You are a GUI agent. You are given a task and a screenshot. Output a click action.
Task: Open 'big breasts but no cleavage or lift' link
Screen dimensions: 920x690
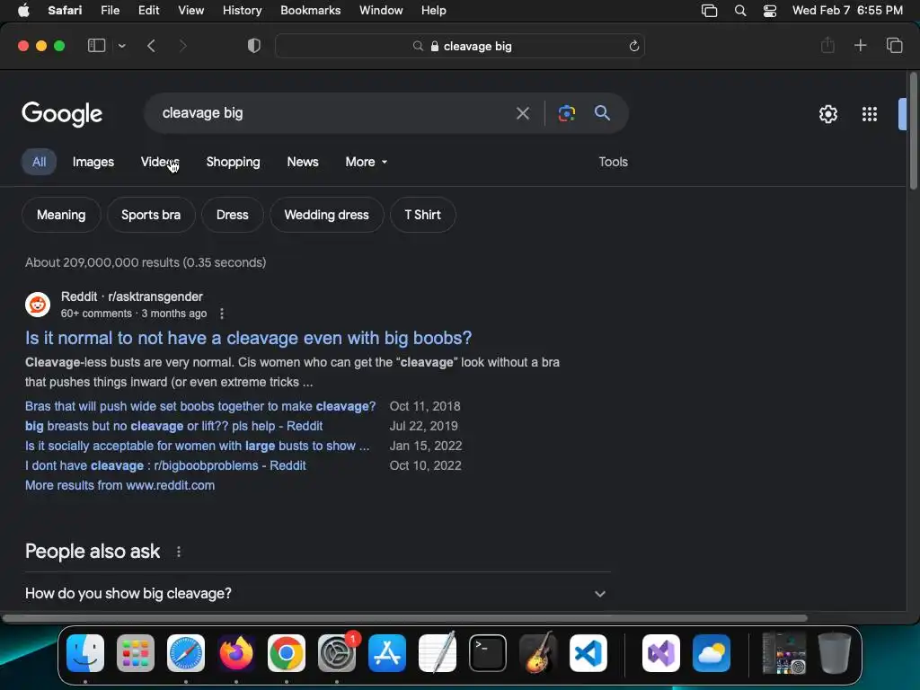pos(173,426)
